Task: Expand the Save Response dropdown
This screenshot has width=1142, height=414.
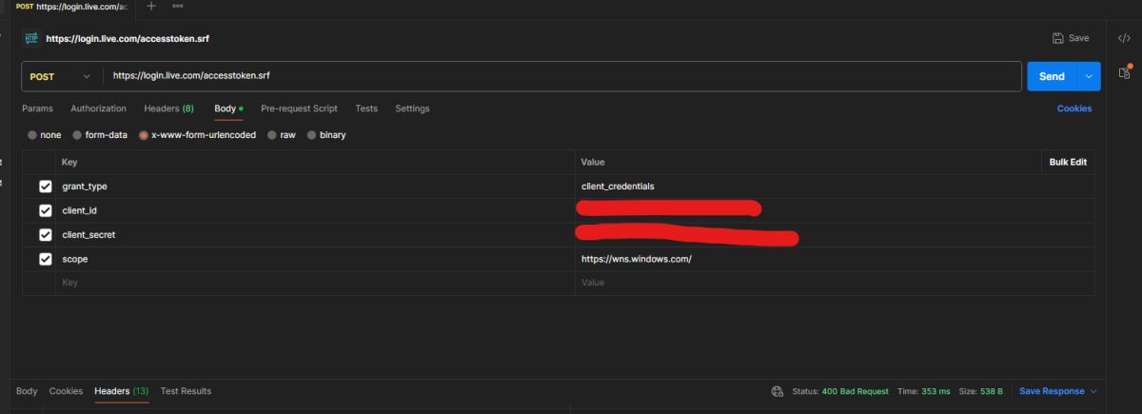Action: pos(1093,391)
